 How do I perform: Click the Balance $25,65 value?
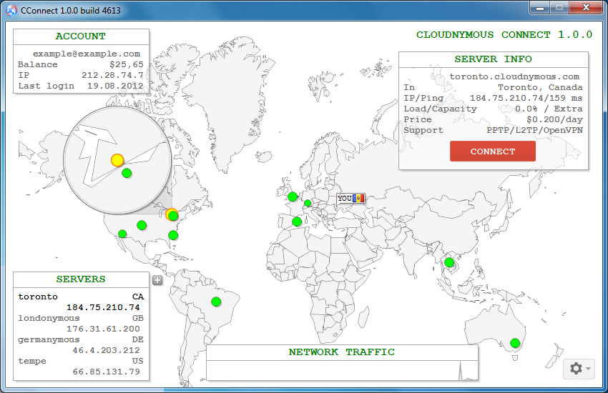pos(127,64)
